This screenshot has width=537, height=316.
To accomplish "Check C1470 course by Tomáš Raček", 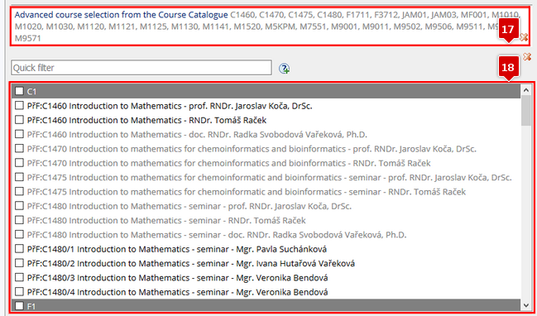I will tap(20, 163).
